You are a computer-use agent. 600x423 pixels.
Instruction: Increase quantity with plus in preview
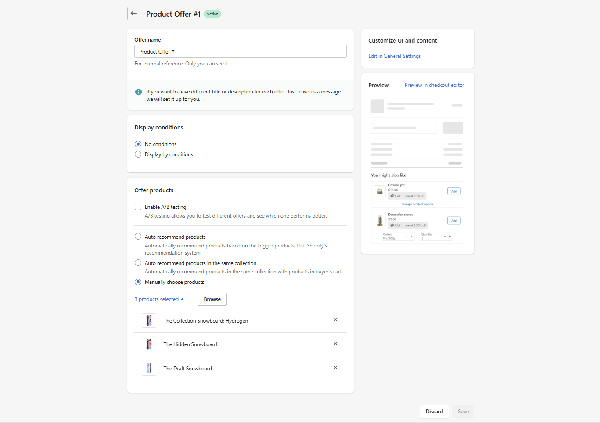pos(450,236)
